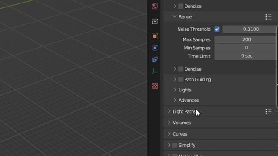The width and height of the screenshot is (278, 156).
Task: Enable the Simplify checkbox
Action: 175,145
